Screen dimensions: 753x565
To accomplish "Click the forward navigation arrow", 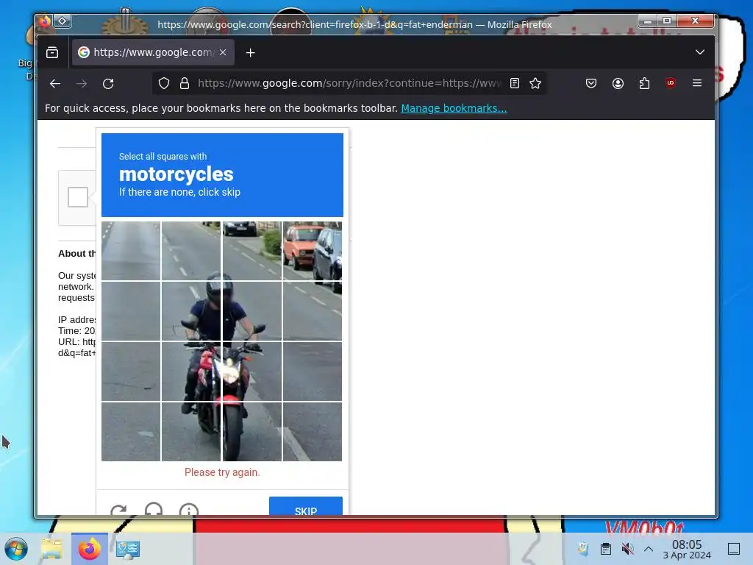I will point(82,84).
